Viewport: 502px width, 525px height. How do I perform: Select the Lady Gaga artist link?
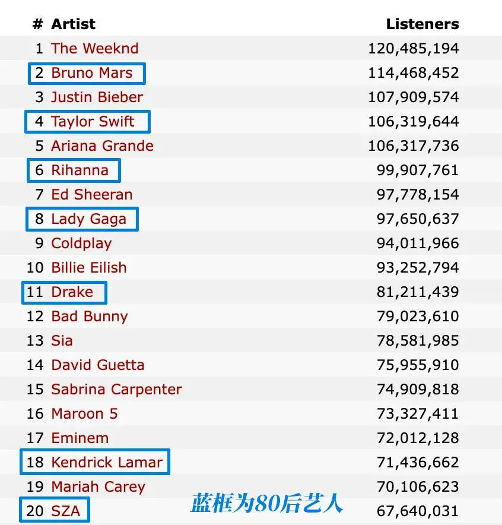88,219
